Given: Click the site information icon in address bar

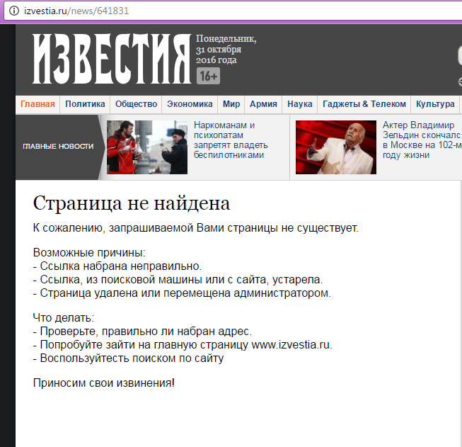Looking at the screenshot, I should click(x=12, y=12).
